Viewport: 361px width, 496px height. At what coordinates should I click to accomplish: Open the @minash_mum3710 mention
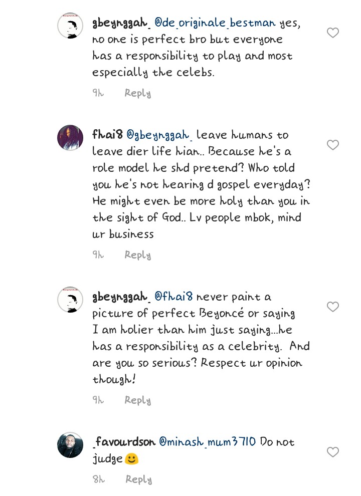click(x=207, y=442)
